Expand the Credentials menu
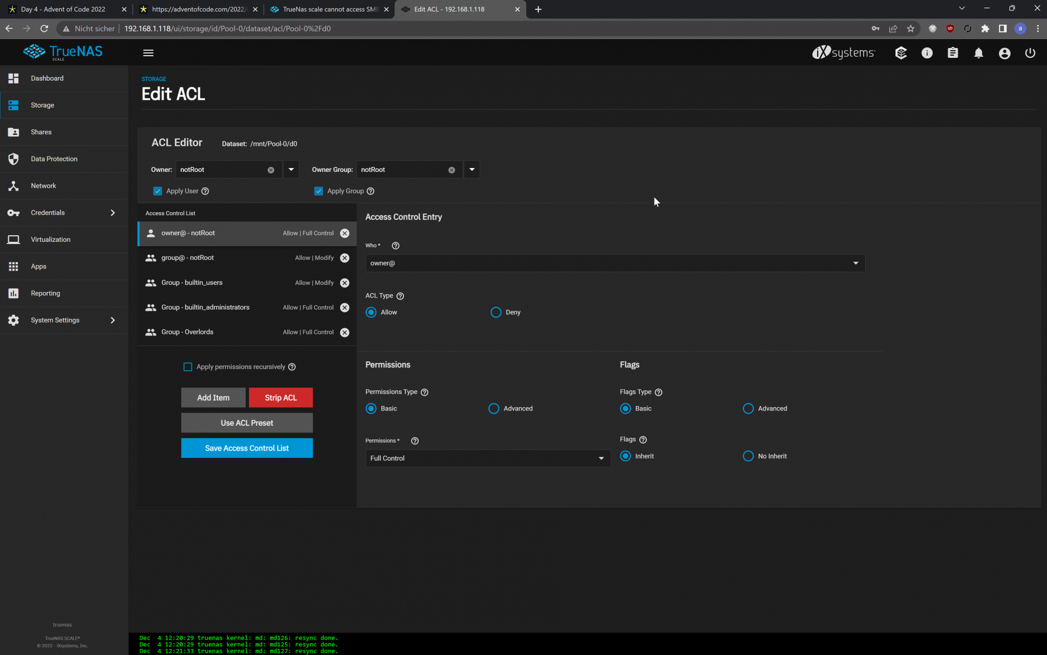This screenshot has width=1047, height=655. click(64, 213)
